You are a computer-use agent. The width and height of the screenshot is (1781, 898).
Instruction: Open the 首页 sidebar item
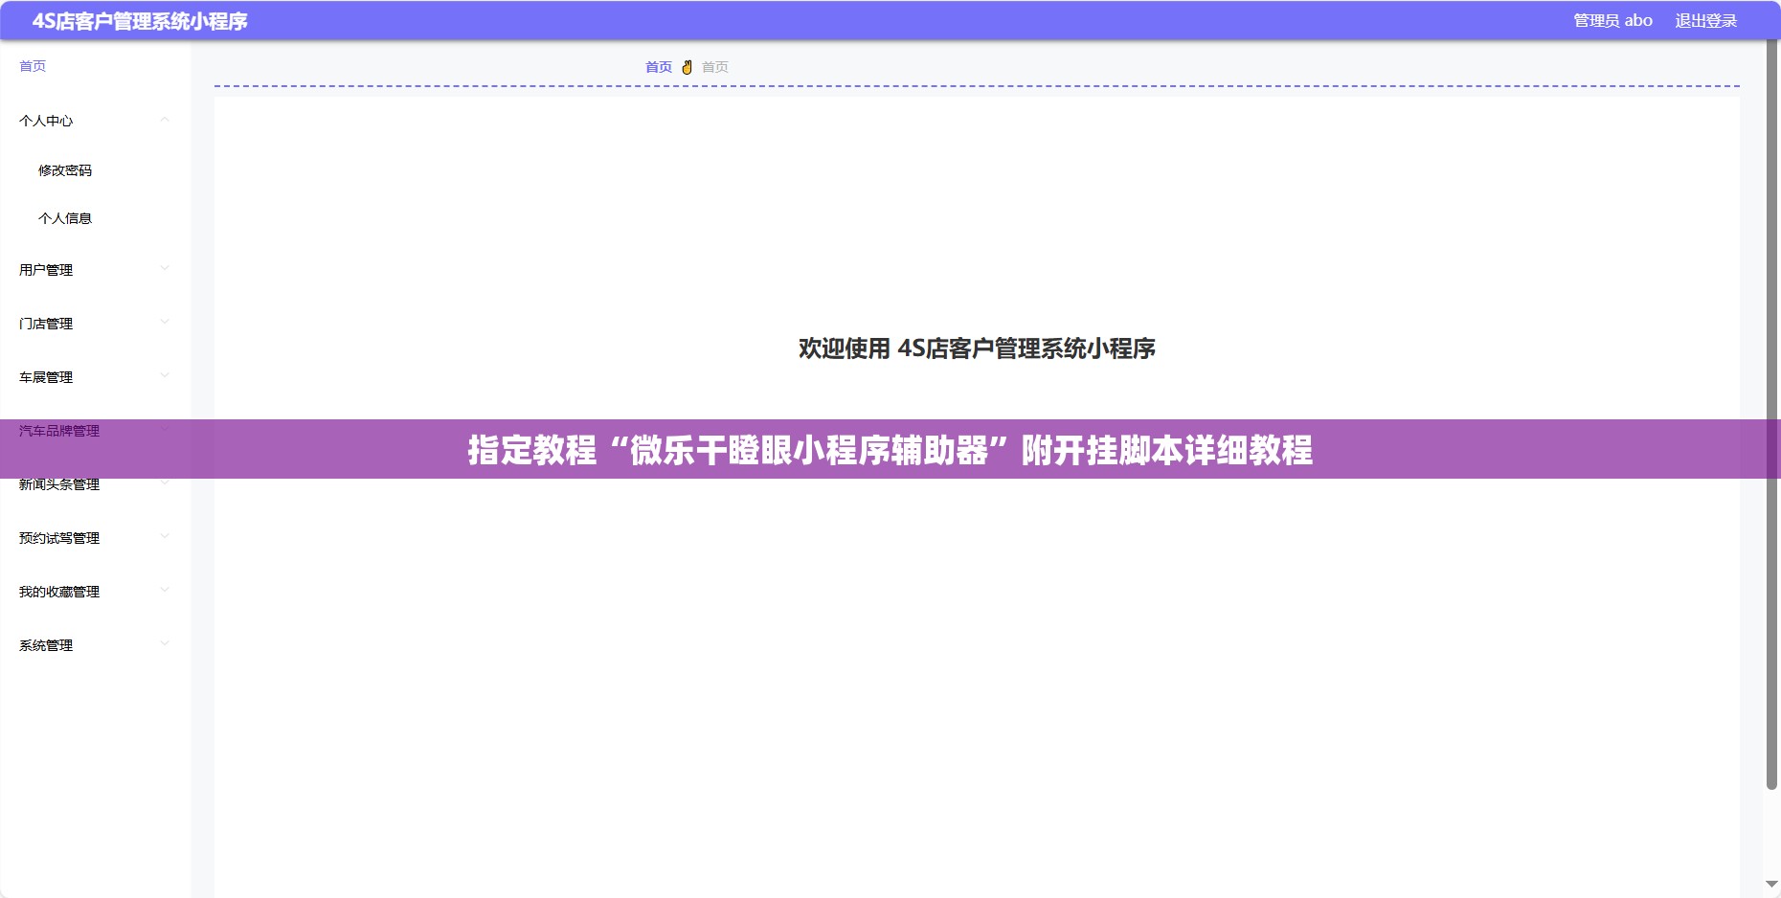(x=33, y=66)
